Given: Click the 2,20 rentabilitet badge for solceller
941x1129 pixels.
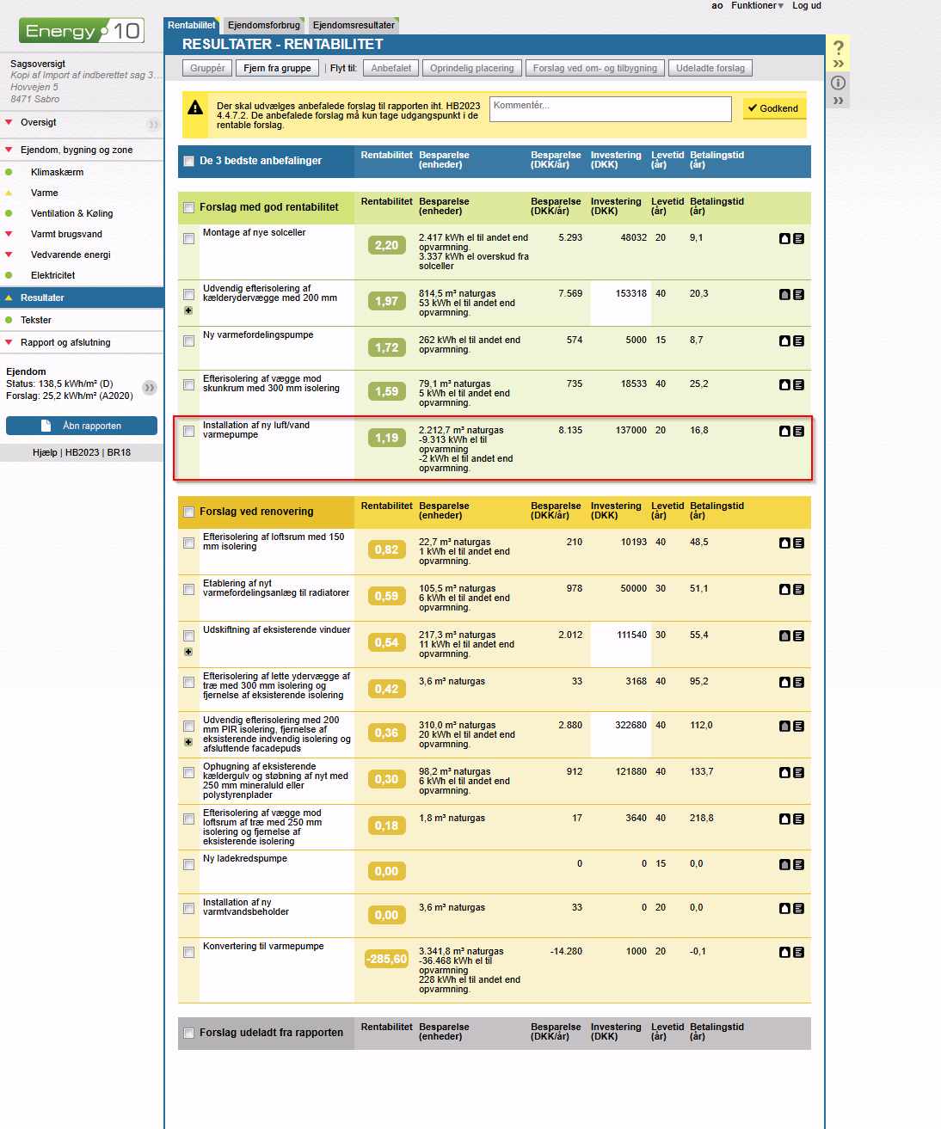Looking at the screenshot, I should (x=386, y=245).
